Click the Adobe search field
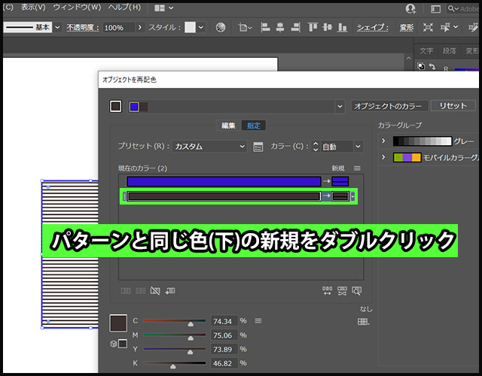Image resolution: width=482 pixels, height=376 pixels. coord(462,9)
